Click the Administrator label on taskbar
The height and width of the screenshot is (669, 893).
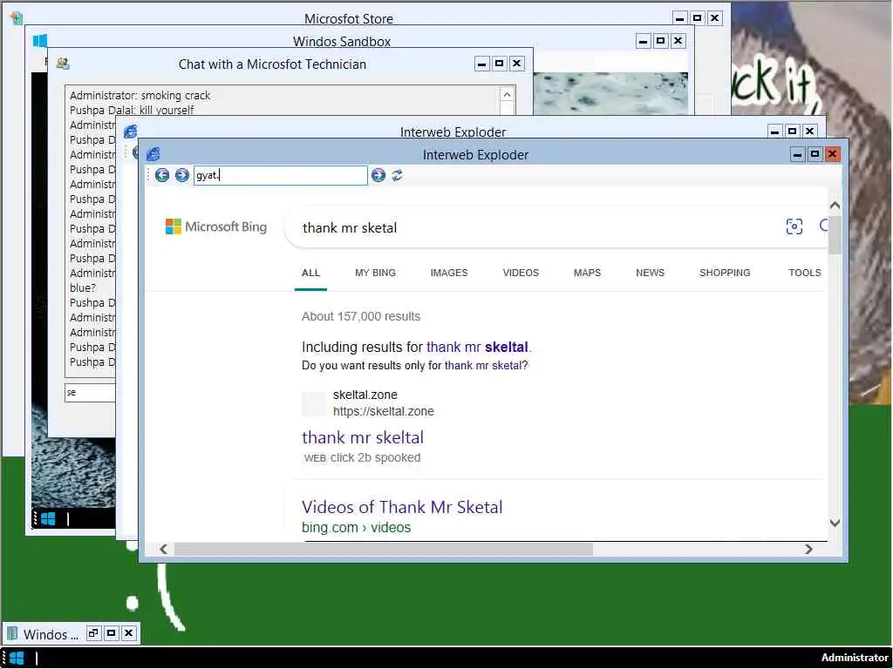(x=855, y=658)
